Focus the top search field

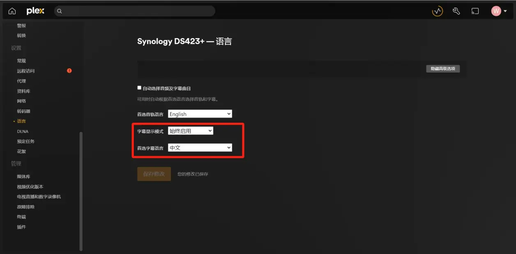point(135,11)
